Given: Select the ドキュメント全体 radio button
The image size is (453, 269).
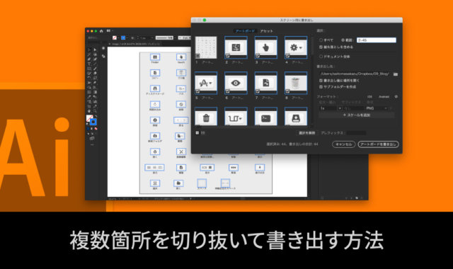Looking at the screenshot, I should click(x=321, y=57).
